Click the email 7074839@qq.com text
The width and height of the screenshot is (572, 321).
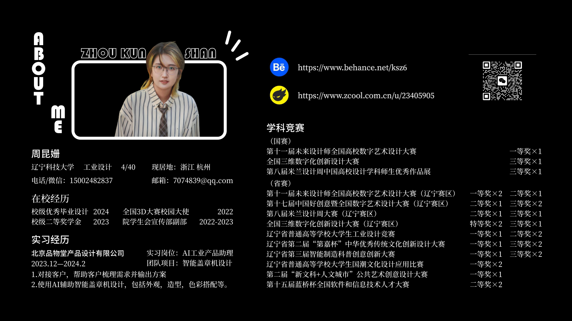pyautogui.click(x=203, y=181)
